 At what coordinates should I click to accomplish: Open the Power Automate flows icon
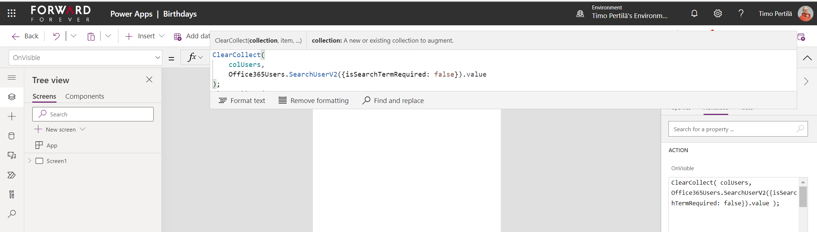12,175
